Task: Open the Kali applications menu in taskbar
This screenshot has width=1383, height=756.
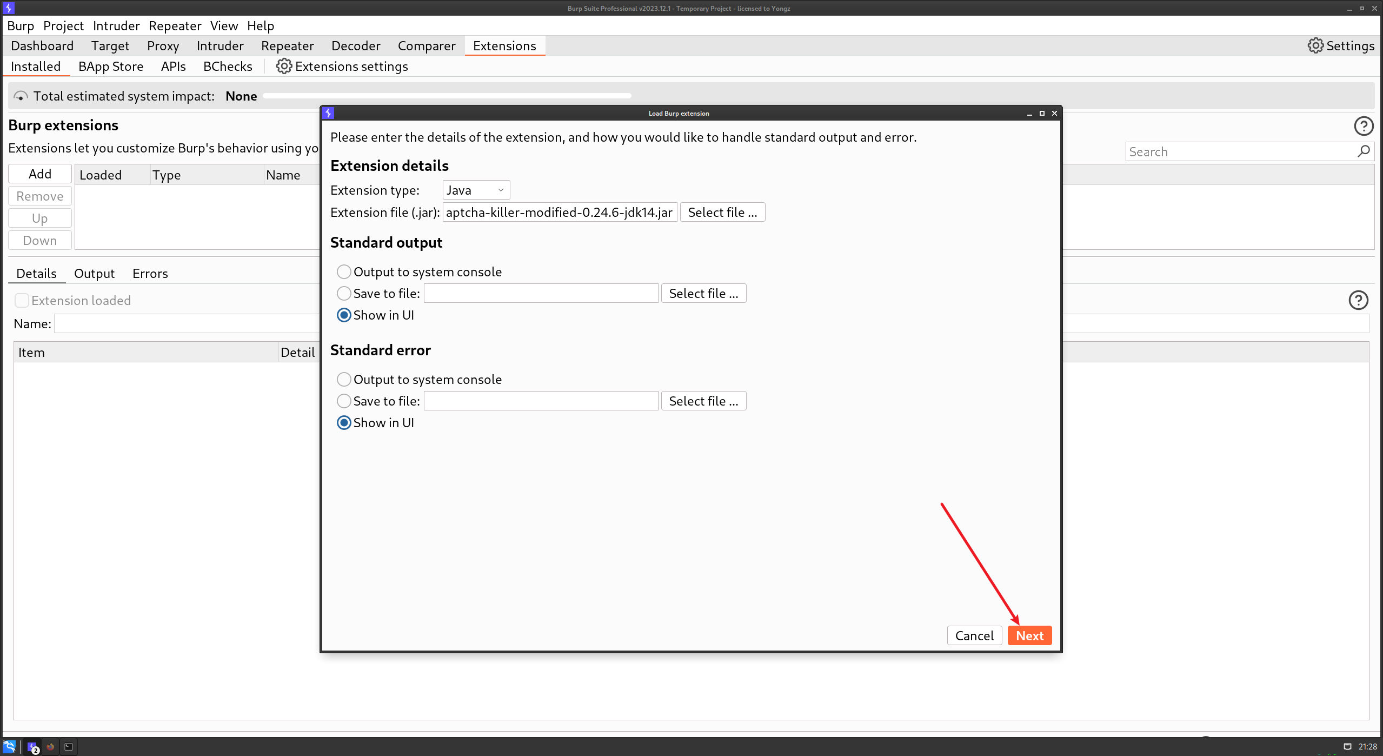Action: (x=9, y=747)
